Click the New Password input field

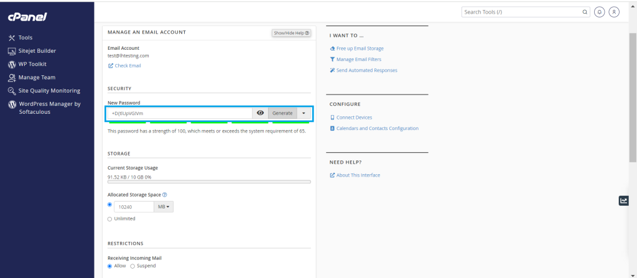tap(180, 113)
